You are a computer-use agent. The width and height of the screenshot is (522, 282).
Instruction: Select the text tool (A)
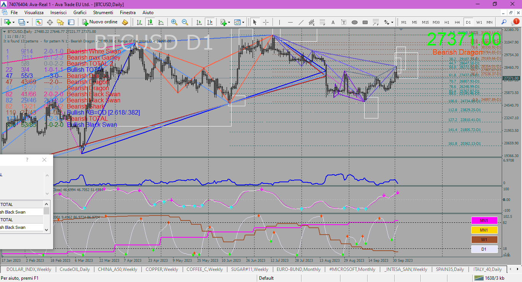click(x=333, y=22)
